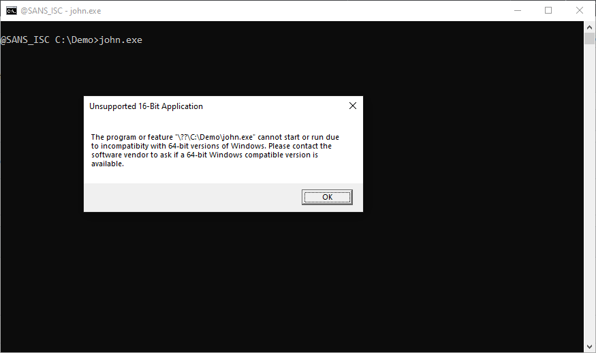Image resolution: width=596 pixels, height=353 pixels.
Task: Click the console scrollbar down arrow
Action: pyautogui.click(x=590, y=347)
